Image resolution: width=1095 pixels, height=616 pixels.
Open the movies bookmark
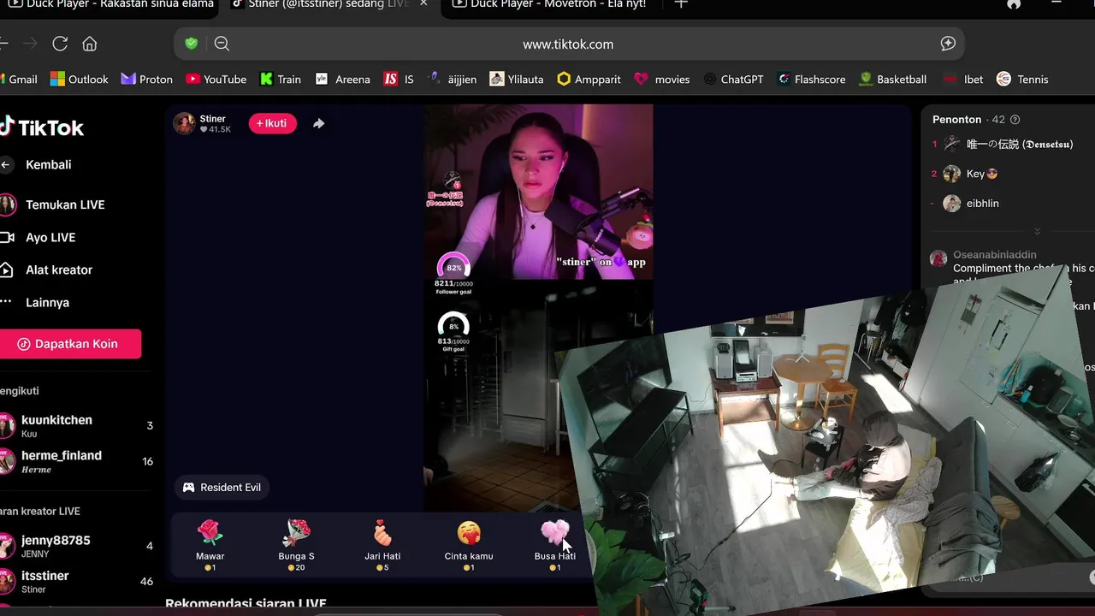pyautogui.click(x=661, y=79)
